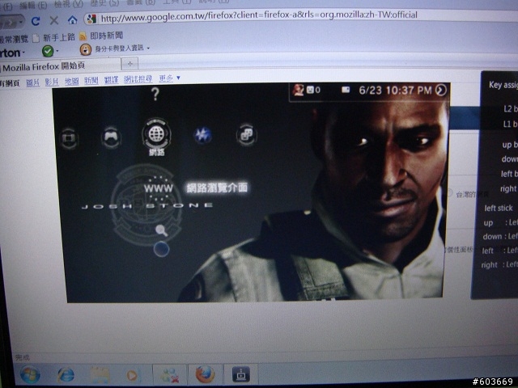Click the question mark icon in XMB
The width and height of the screenshot is (518, 388).
(x=155, y=94)
